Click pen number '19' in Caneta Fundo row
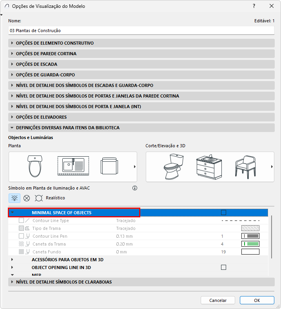The image size is (281, 309). [223, 252]
